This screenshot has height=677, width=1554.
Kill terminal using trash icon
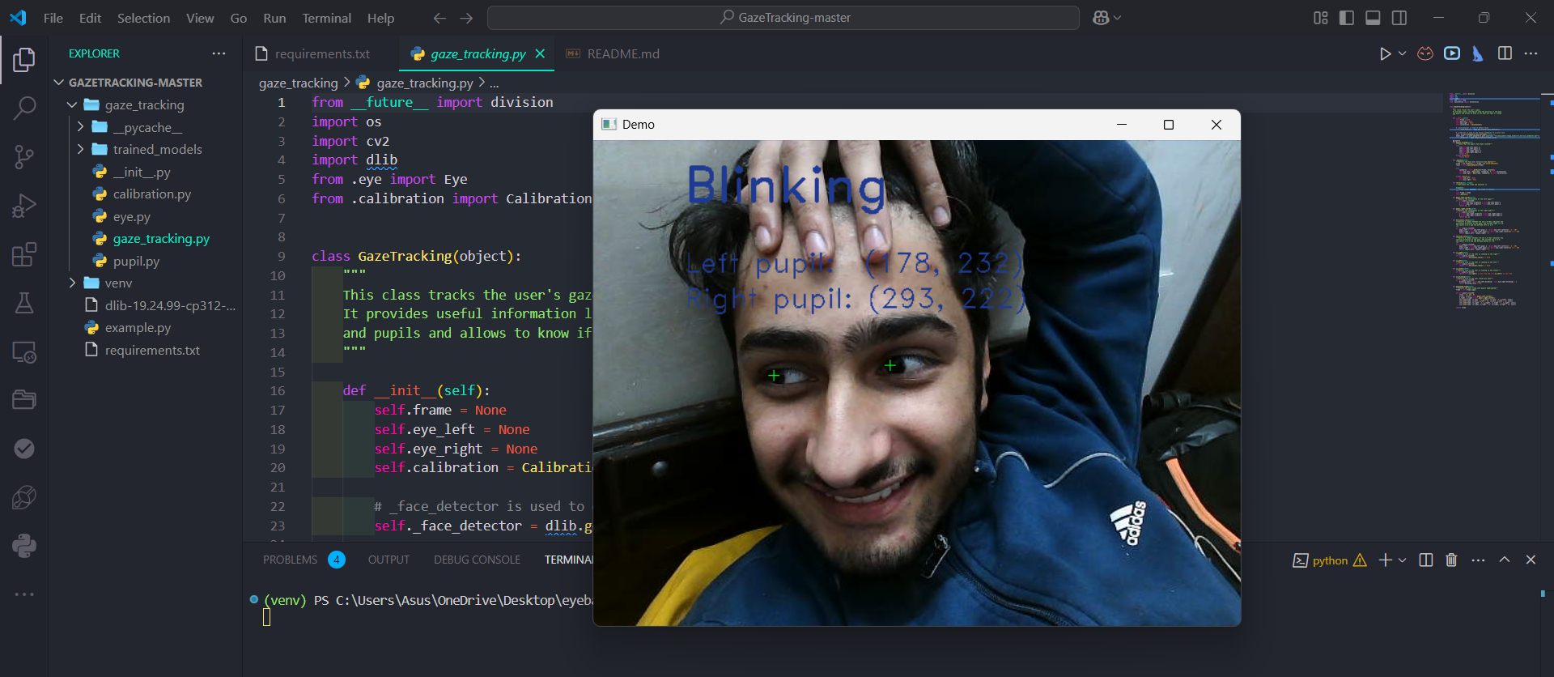[1451, 560]
